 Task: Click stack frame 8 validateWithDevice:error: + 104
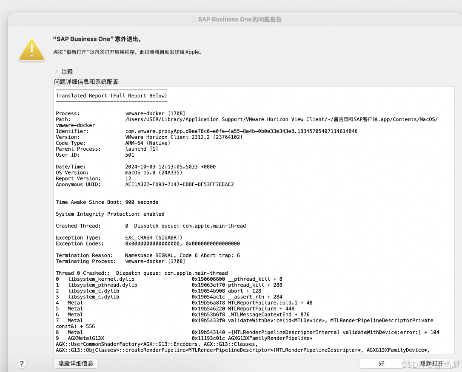(248, 333)
